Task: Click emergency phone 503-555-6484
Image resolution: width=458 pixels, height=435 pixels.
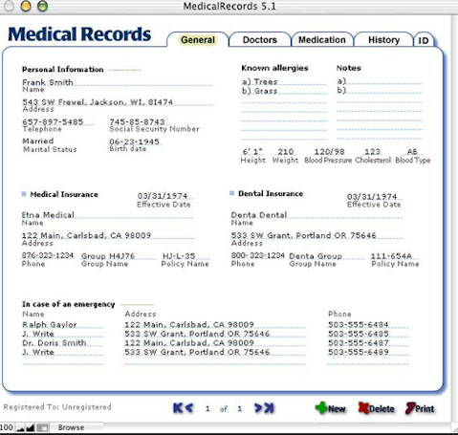Action: point(368,324)
